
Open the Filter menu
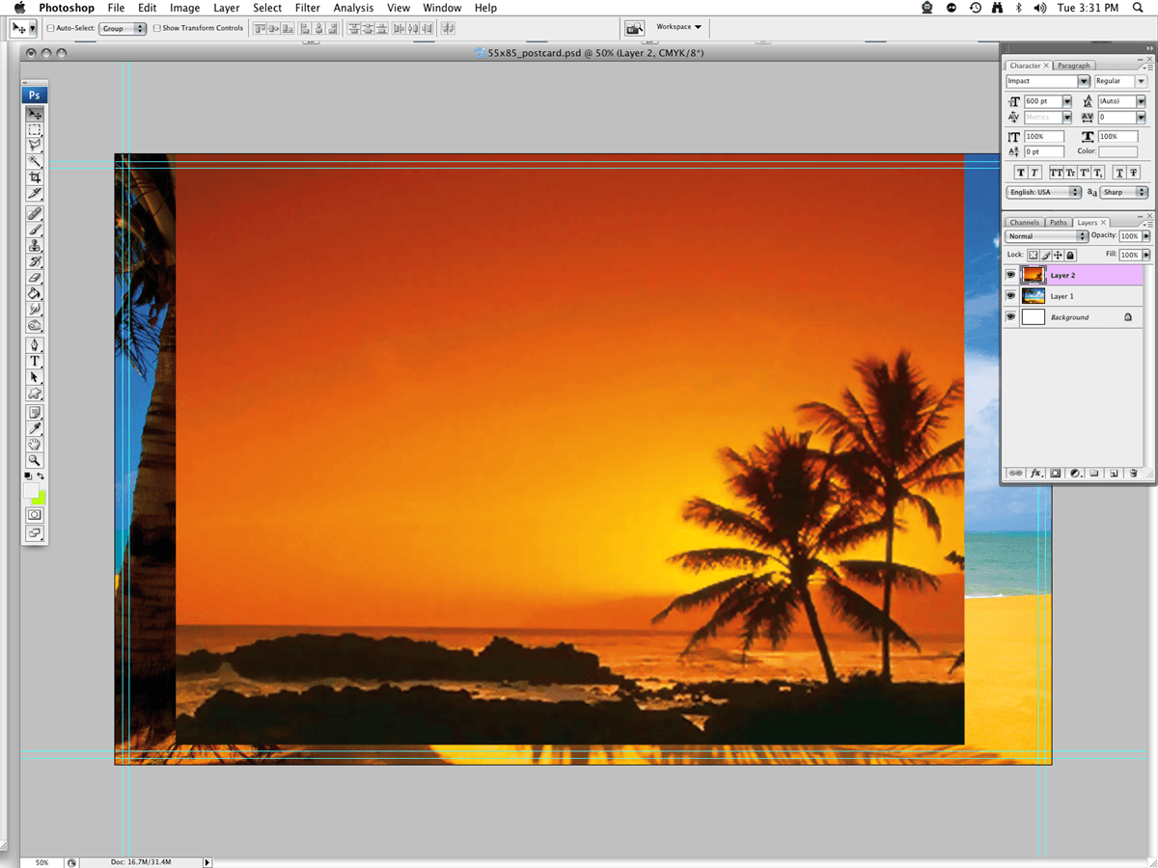coord(307,8)
